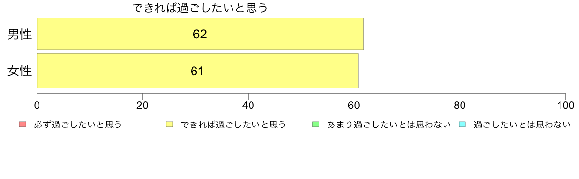The height and width of the screenshot is (179, 579).
Task: Select the 男性 yellow bar
Action: (x=200, y=34)
